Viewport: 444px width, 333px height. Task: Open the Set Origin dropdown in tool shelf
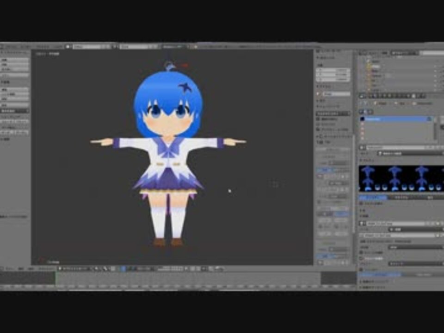[15, 111]
